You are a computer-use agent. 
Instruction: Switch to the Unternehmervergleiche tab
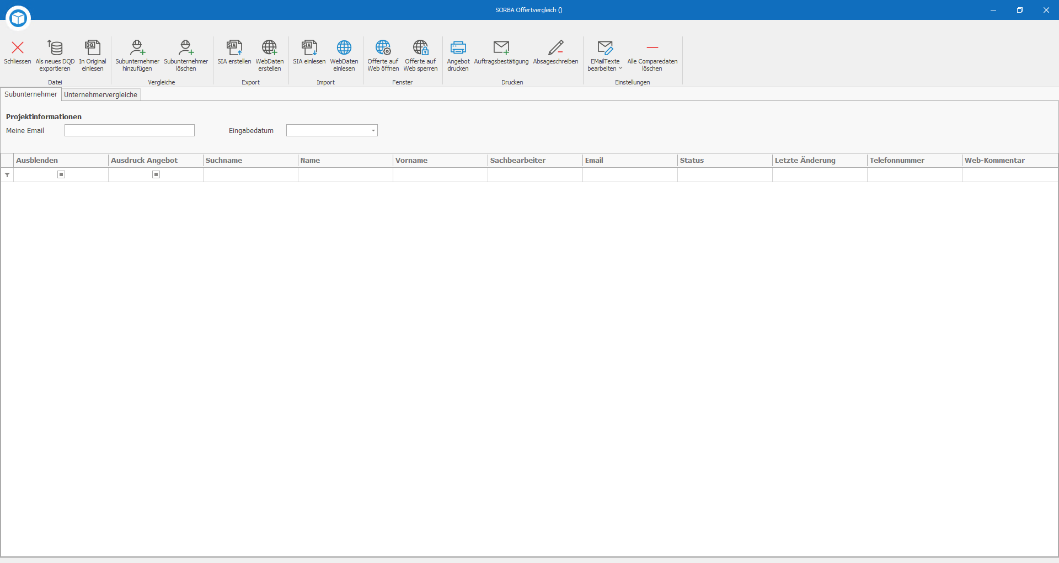point(101,95)
